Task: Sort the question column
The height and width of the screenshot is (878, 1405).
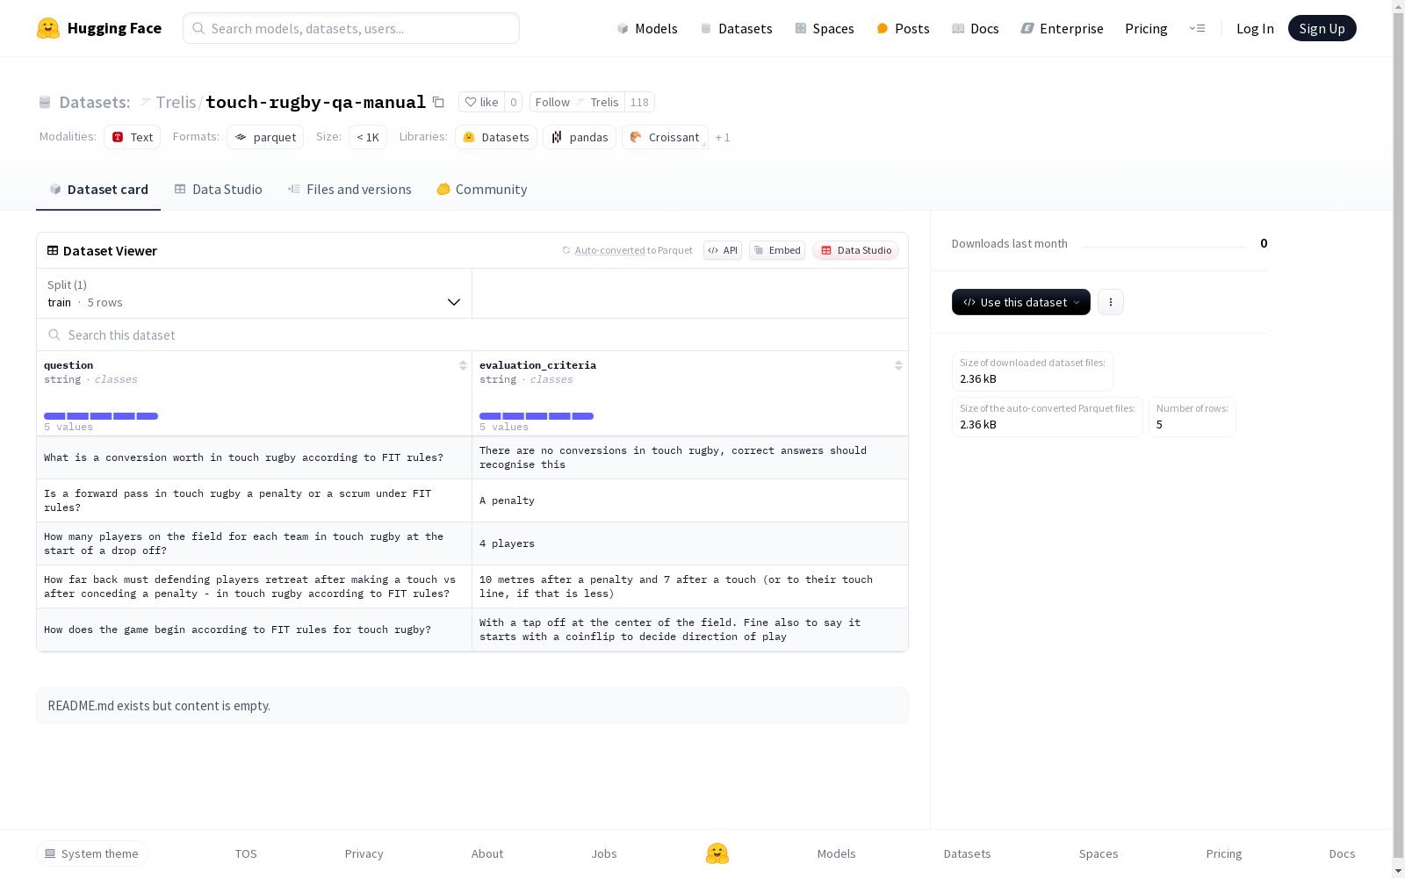Action: pos(463,365)
